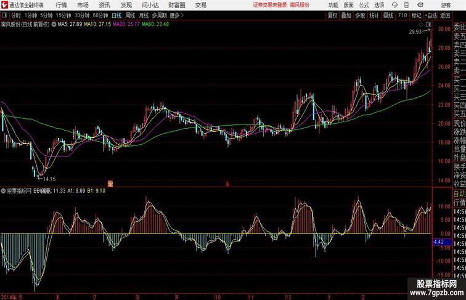Open the 交易 menu
Screen dimensions: 466x300
tap(201, 5)
